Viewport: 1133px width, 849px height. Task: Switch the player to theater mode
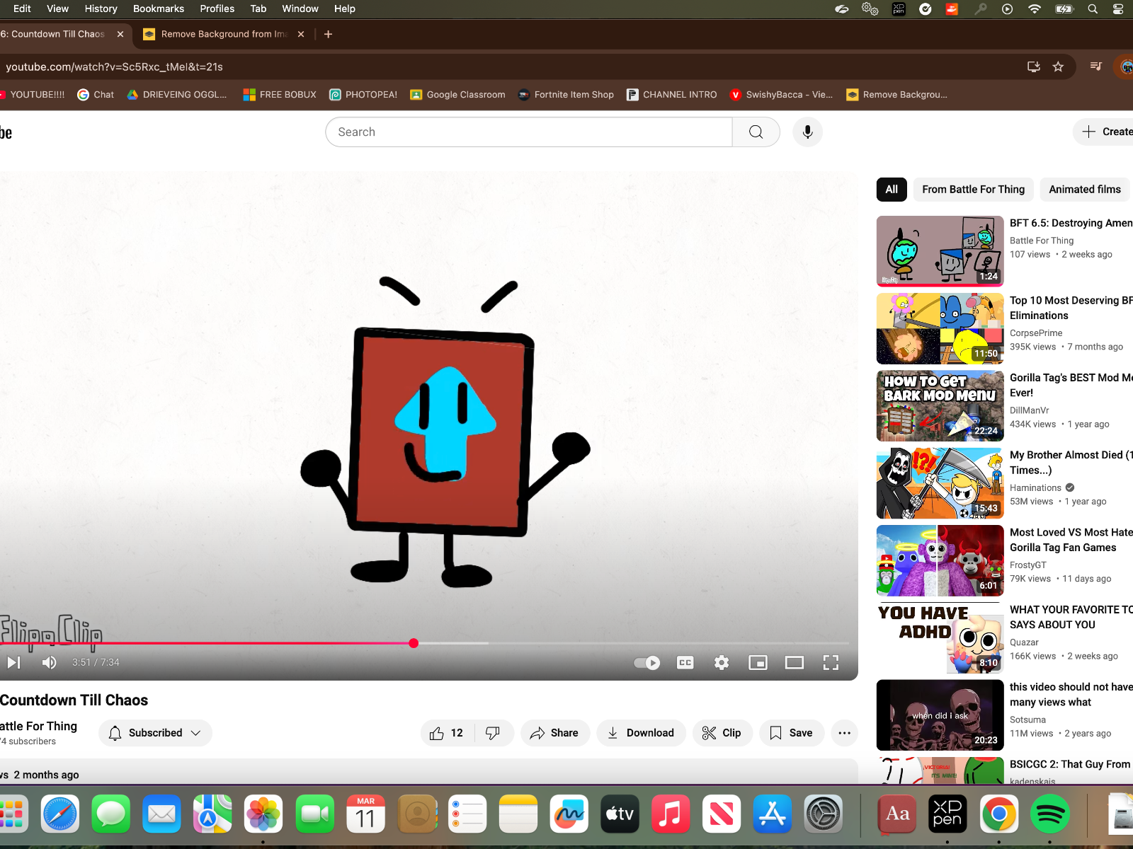(x=795, y=663)
